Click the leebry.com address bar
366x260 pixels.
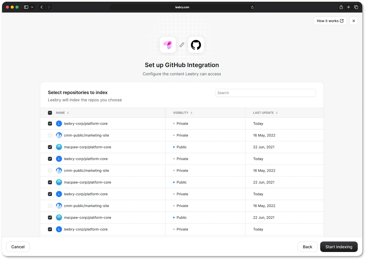click(182, 7)
